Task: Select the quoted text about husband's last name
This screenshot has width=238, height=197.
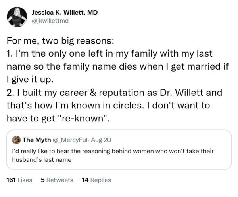Action: [113, 155]
